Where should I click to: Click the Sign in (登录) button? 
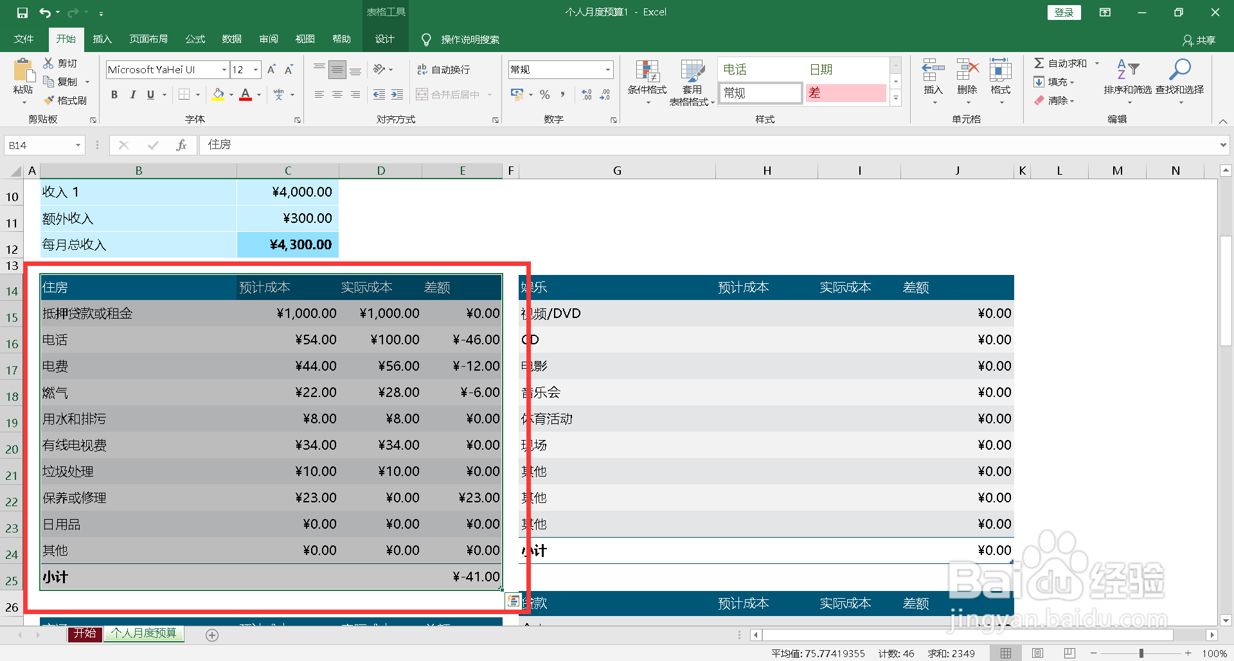tap(1064, 12)
